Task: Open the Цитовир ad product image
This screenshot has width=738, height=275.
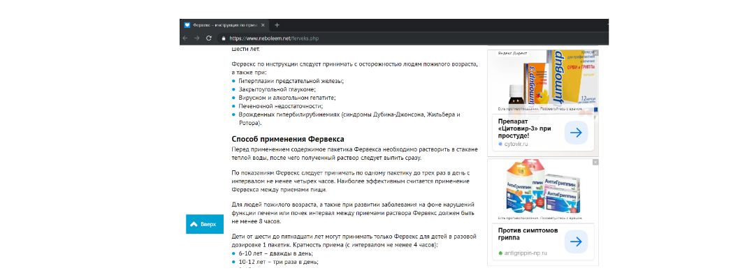Action: (x=543, y=80)
